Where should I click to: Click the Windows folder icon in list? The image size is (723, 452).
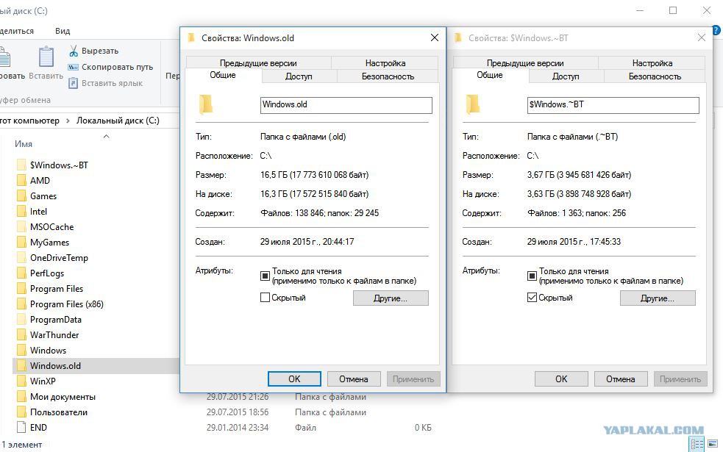pos(21,350)
